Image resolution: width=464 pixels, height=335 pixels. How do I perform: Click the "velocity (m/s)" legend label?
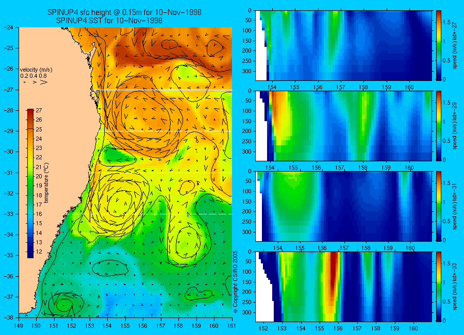click(36, 70)
